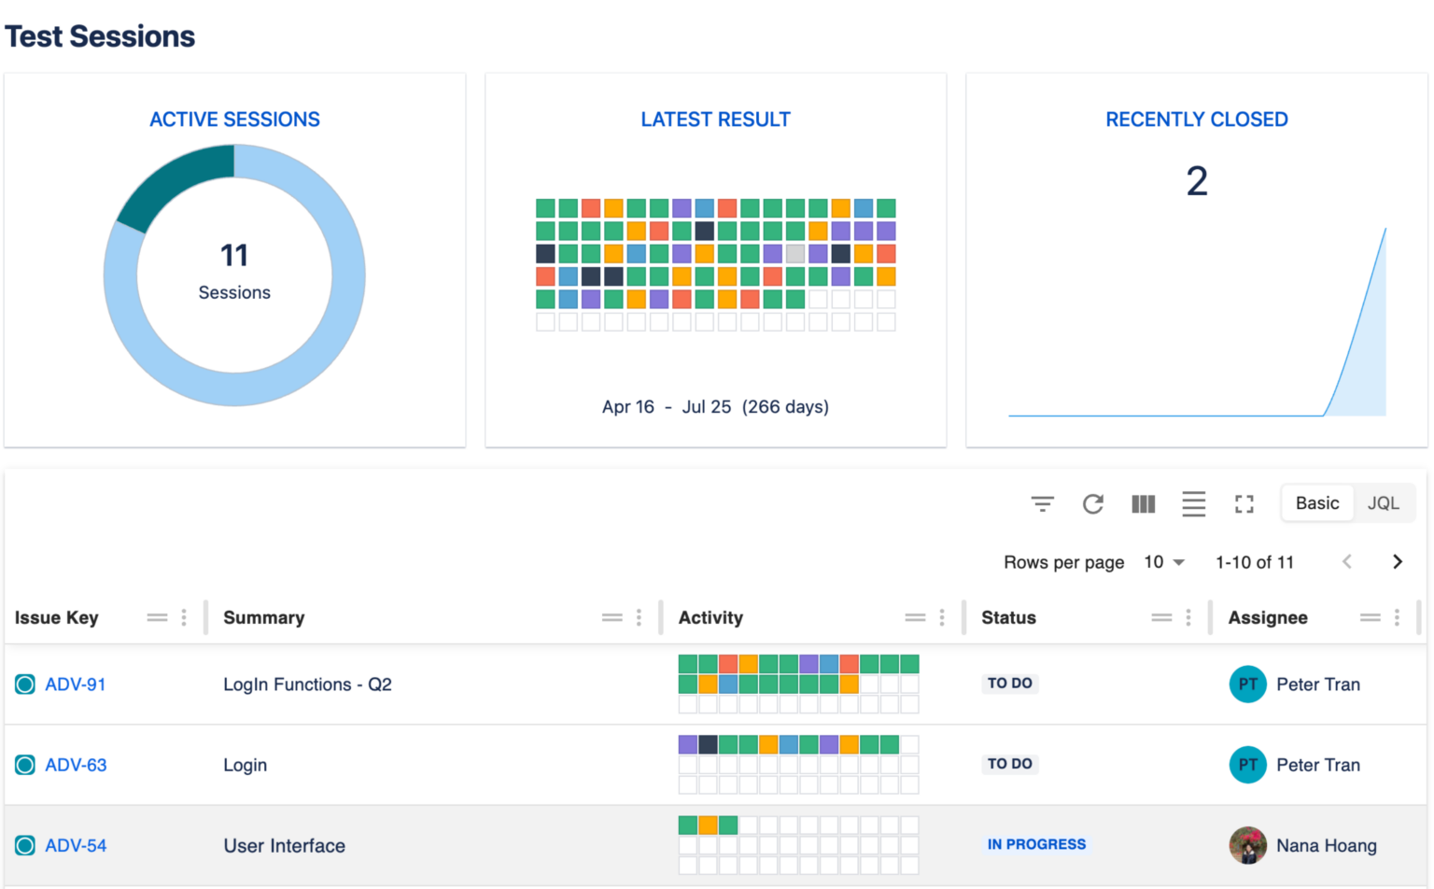Click the row density icon
Image resolution: width=1434 pixels, height=889 pixels.
tap(1194, 504)
